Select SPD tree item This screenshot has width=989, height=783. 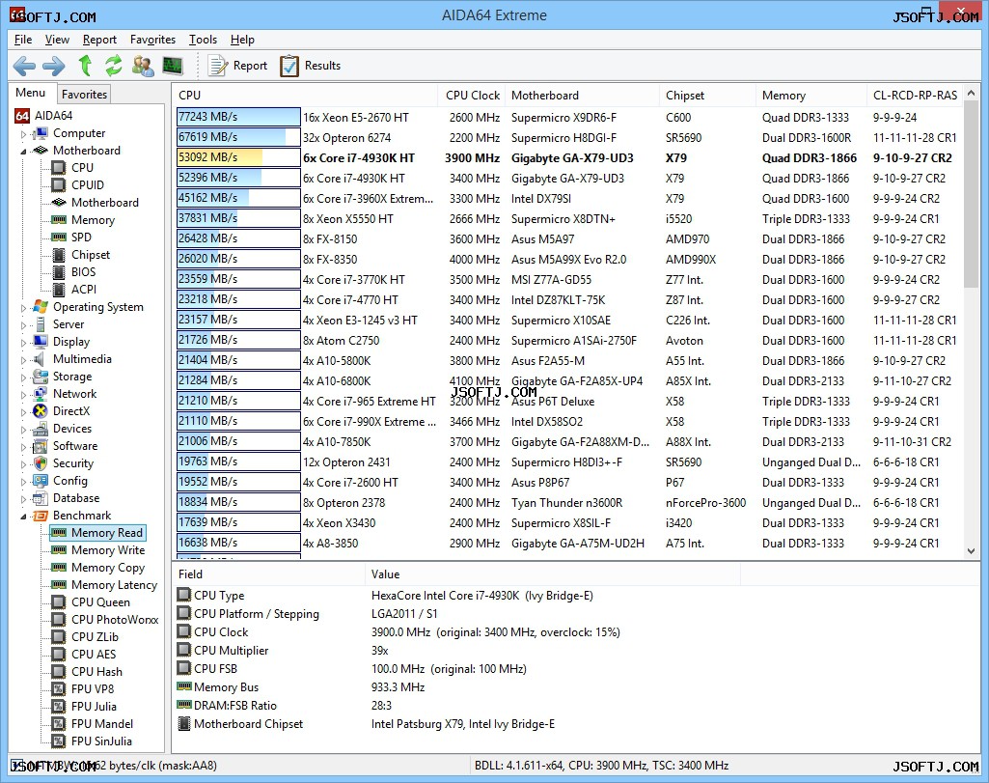(x=72, y=238)
